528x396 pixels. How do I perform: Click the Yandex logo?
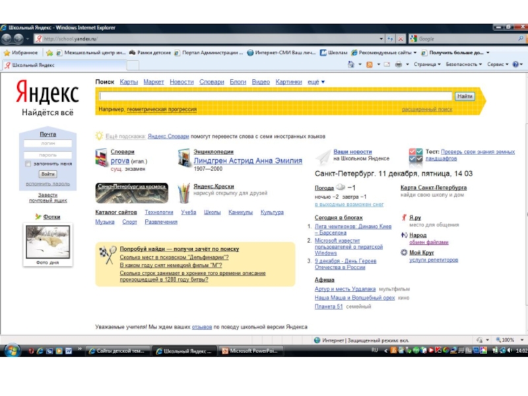(x=47, y=92)
